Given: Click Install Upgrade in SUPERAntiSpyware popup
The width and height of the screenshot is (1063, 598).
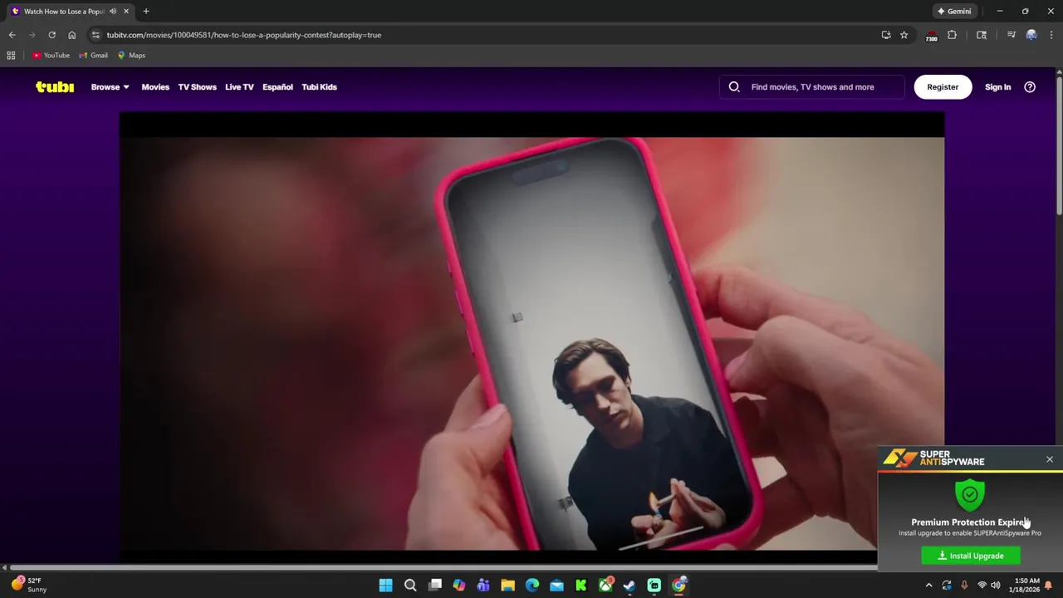Looking at the screenshot, I should pyautogui.click(x=971, y=556).
